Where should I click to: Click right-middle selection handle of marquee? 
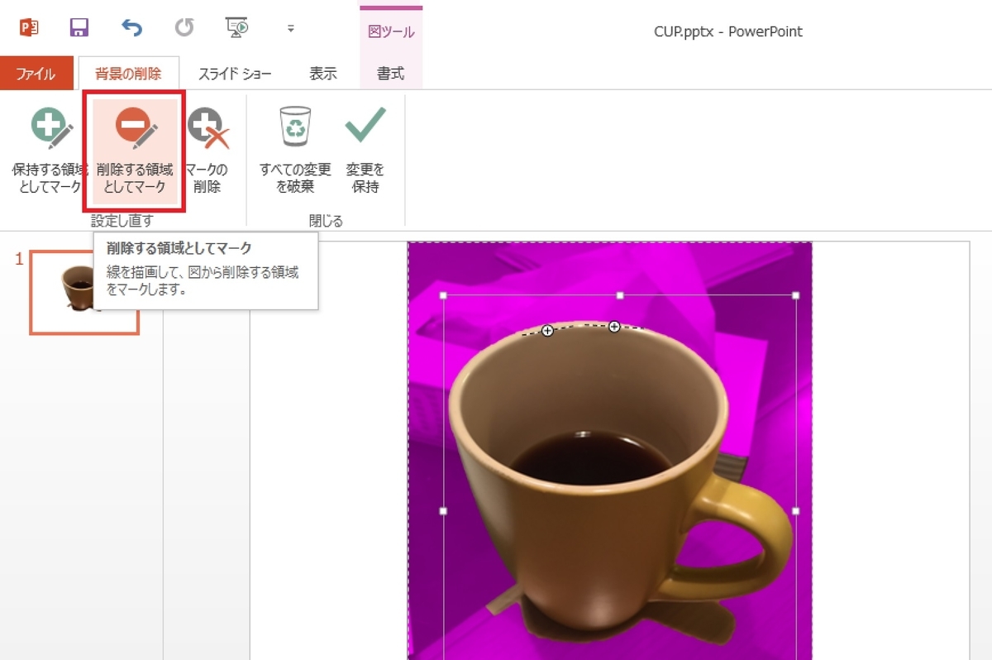[x=796, y=511]
